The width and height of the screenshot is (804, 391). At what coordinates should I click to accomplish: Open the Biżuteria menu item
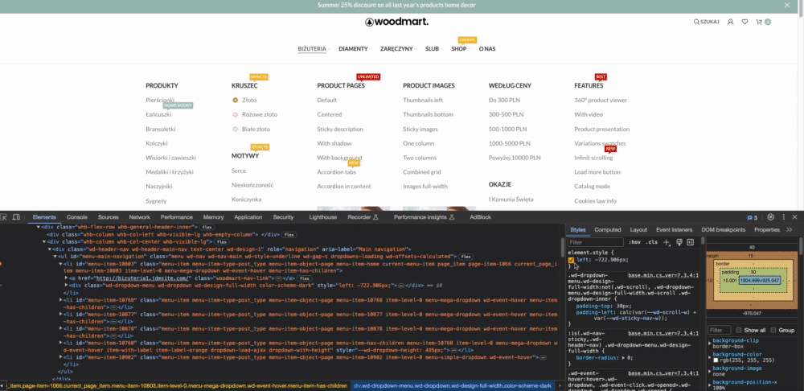(x=312, y=49)
